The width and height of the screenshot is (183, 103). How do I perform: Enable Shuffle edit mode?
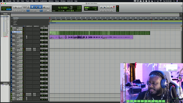click(4, 8)
